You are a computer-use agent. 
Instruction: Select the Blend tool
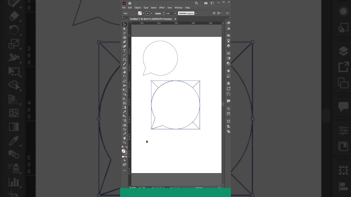coord(124,116)
